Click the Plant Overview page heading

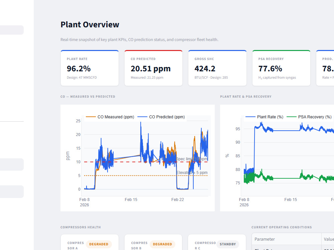pos(90,24)
